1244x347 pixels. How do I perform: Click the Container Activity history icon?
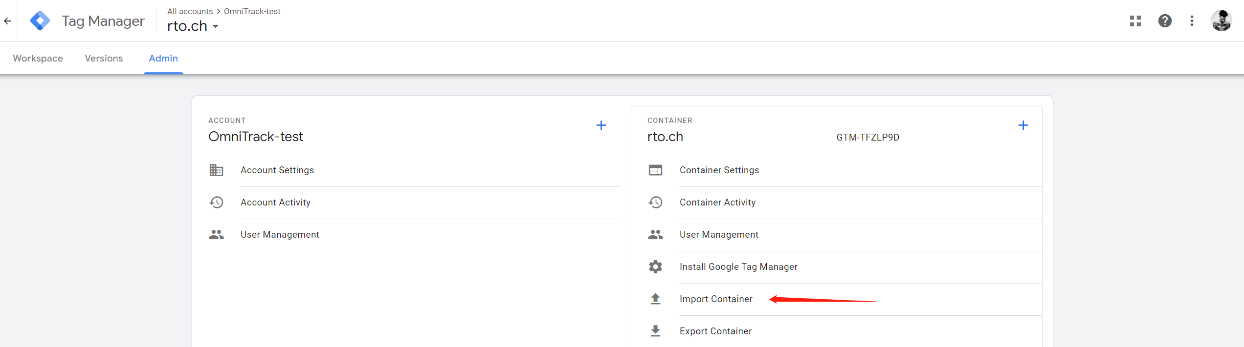[655, 202]
